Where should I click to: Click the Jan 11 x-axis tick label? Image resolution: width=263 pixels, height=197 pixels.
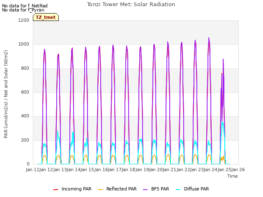[x=32, y=170]
